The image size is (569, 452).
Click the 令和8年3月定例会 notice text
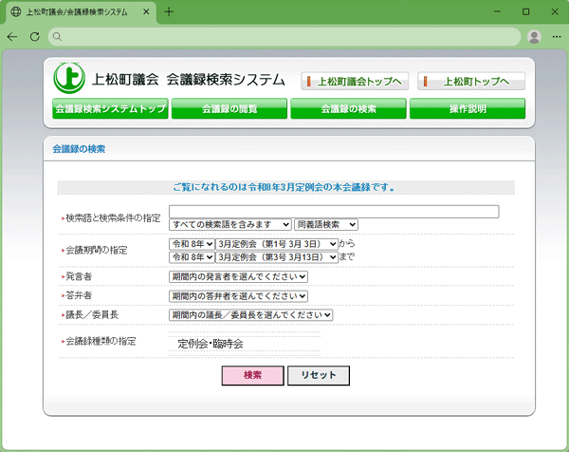[284, 187]
